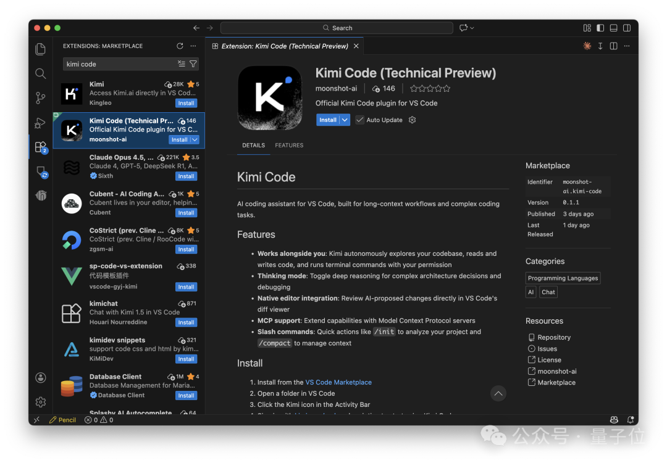Open moonshot-ai resource link
Image resolution: width=667 pixels, height=463 pixels.
pos(557,371)
